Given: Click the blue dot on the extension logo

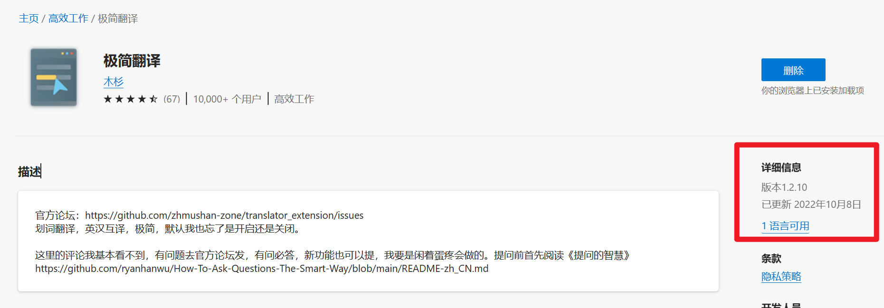Looking at the screenshot, I should tap(67, 53).
